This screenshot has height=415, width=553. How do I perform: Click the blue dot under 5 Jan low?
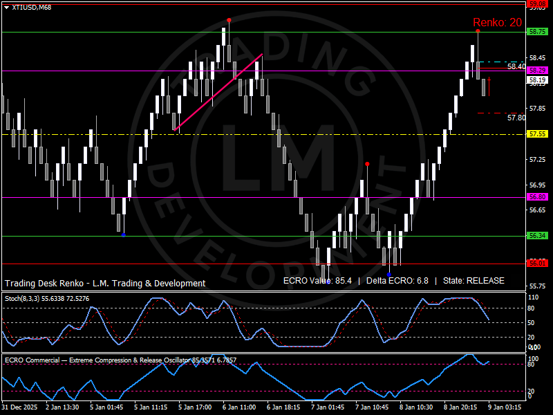(x=123, y=235)
